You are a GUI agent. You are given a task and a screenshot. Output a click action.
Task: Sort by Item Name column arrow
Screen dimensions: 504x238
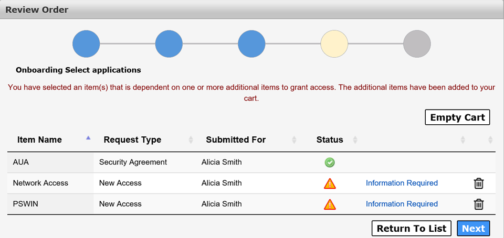[x=88, y=138]
